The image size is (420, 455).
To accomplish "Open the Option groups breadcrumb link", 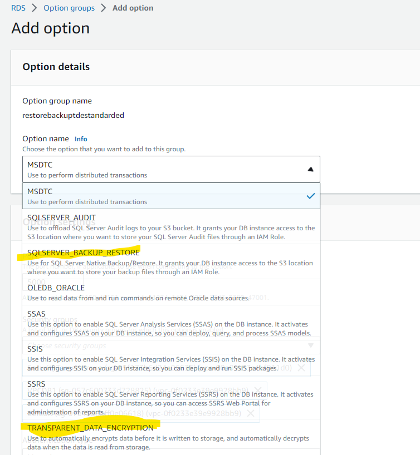I will pyautogui.click(x=69, y=8).
